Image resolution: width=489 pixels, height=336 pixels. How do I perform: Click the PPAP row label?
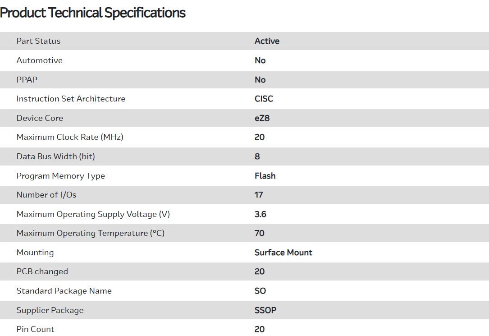coord(27,80)
